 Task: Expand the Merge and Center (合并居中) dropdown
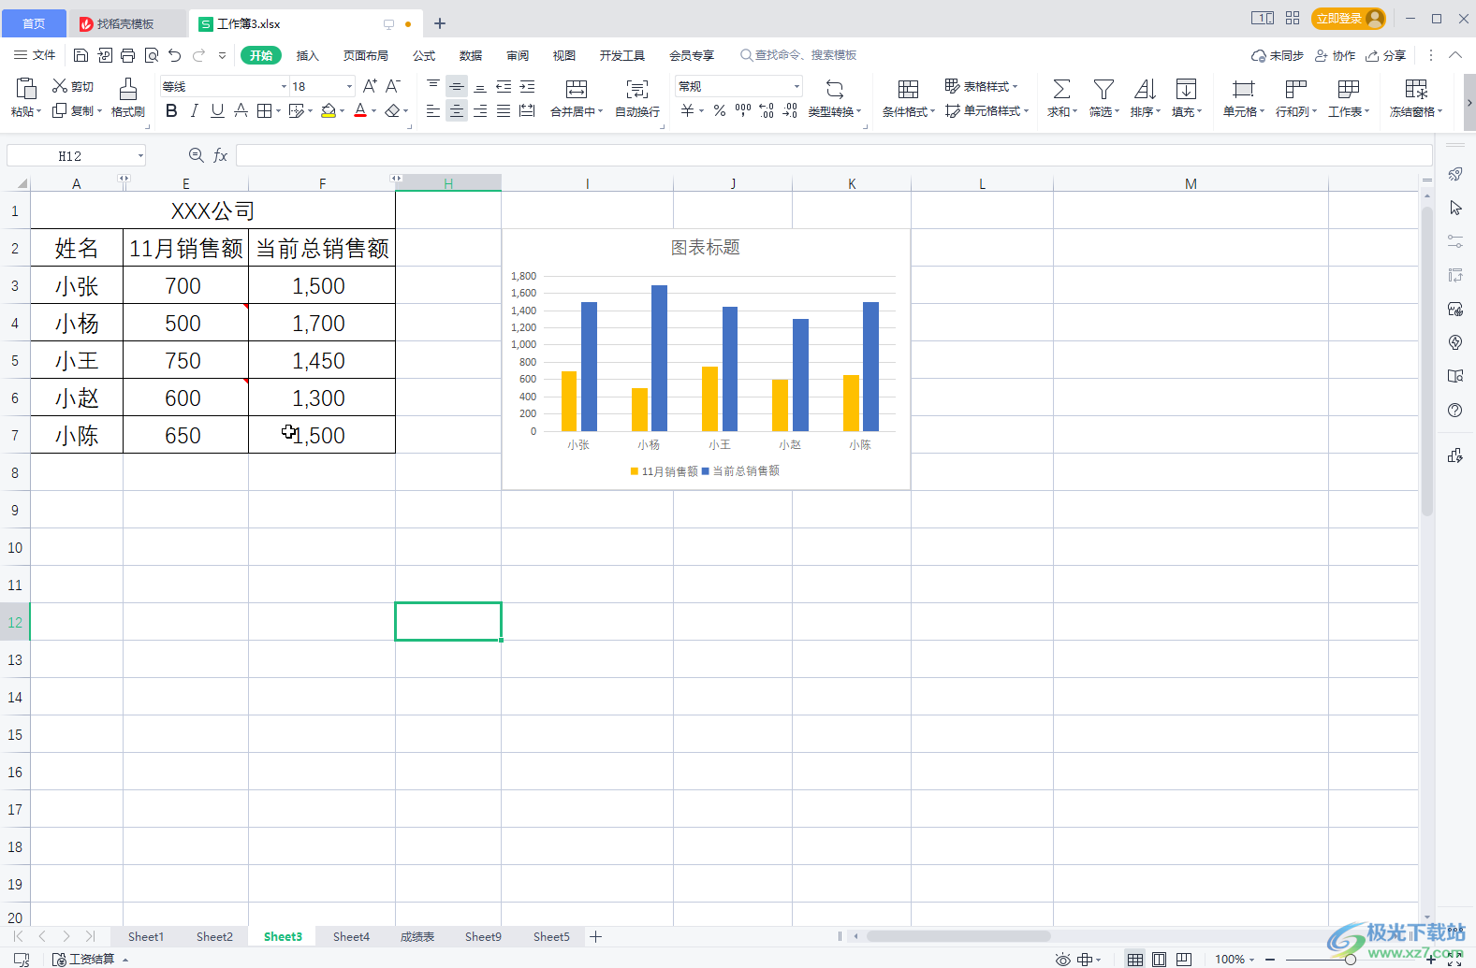599,111
